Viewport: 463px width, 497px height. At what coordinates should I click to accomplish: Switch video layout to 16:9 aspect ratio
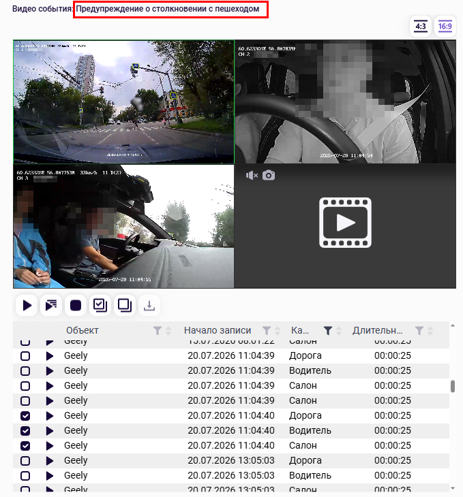click(x=445, y=27)
